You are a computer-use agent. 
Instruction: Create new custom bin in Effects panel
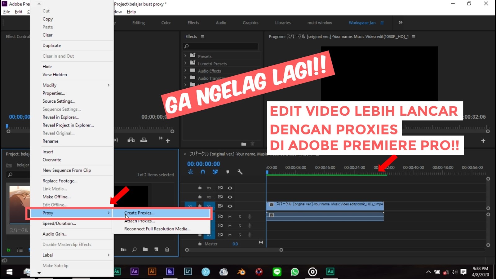(x=244, y=144)
